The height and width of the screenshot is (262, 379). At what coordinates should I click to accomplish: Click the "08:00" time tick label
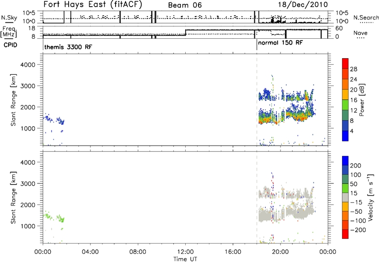point(138,252)
